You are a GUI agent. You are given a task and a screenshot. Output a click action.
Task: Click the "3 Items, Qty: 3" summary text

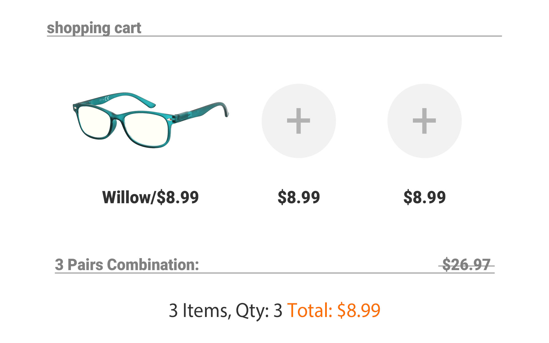tap(225, 310)
